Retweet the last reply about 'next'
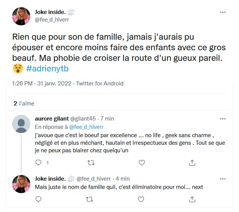The height and width of the screenshot is (212, 239). click(91, 199)
